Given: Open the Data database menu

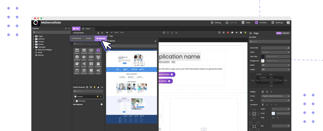Looking at the screenshot, I should [243, 23].
